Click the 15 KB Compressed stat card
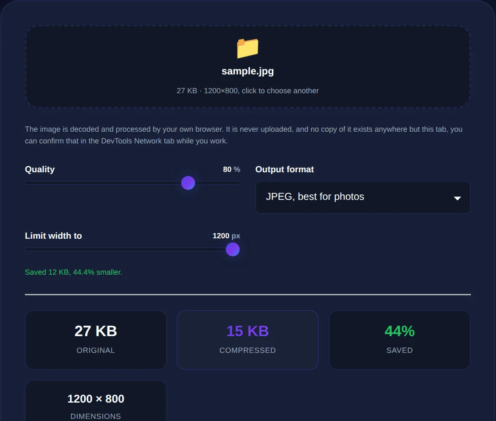Viewport: 496px width, 421px height. tap(248, 340)
